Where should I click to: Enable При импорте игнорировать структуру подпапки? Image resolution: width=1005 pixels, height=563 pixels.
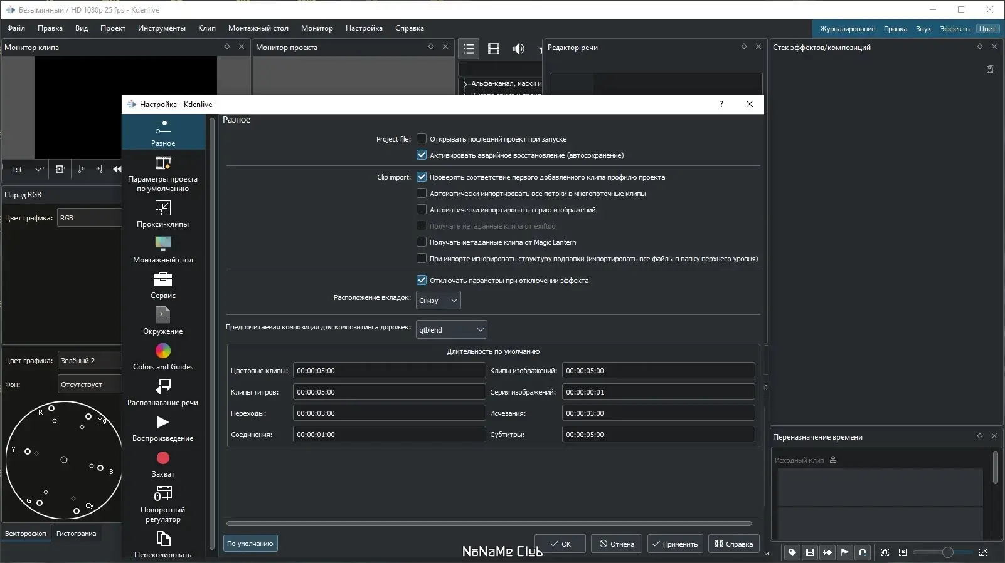[x=422, y=259]
